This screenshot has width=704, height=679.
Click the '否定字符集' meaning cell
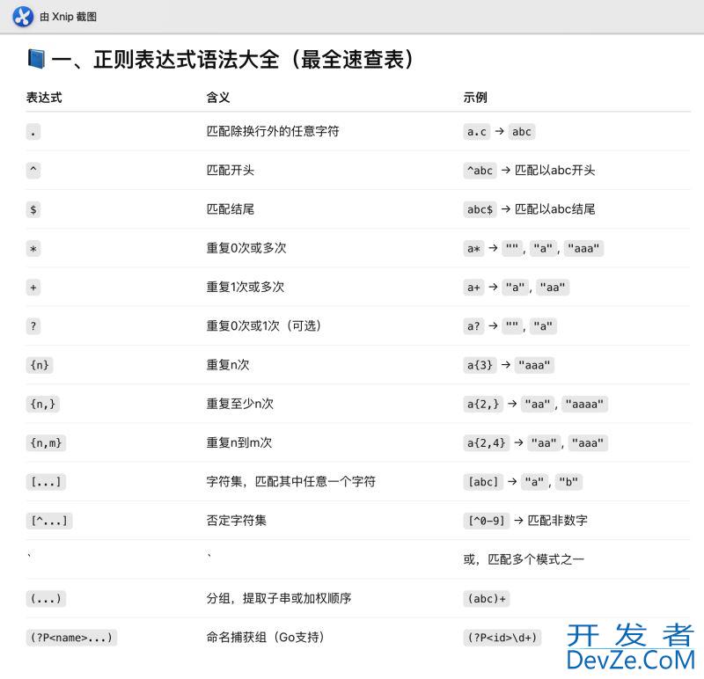pos(236,520)
